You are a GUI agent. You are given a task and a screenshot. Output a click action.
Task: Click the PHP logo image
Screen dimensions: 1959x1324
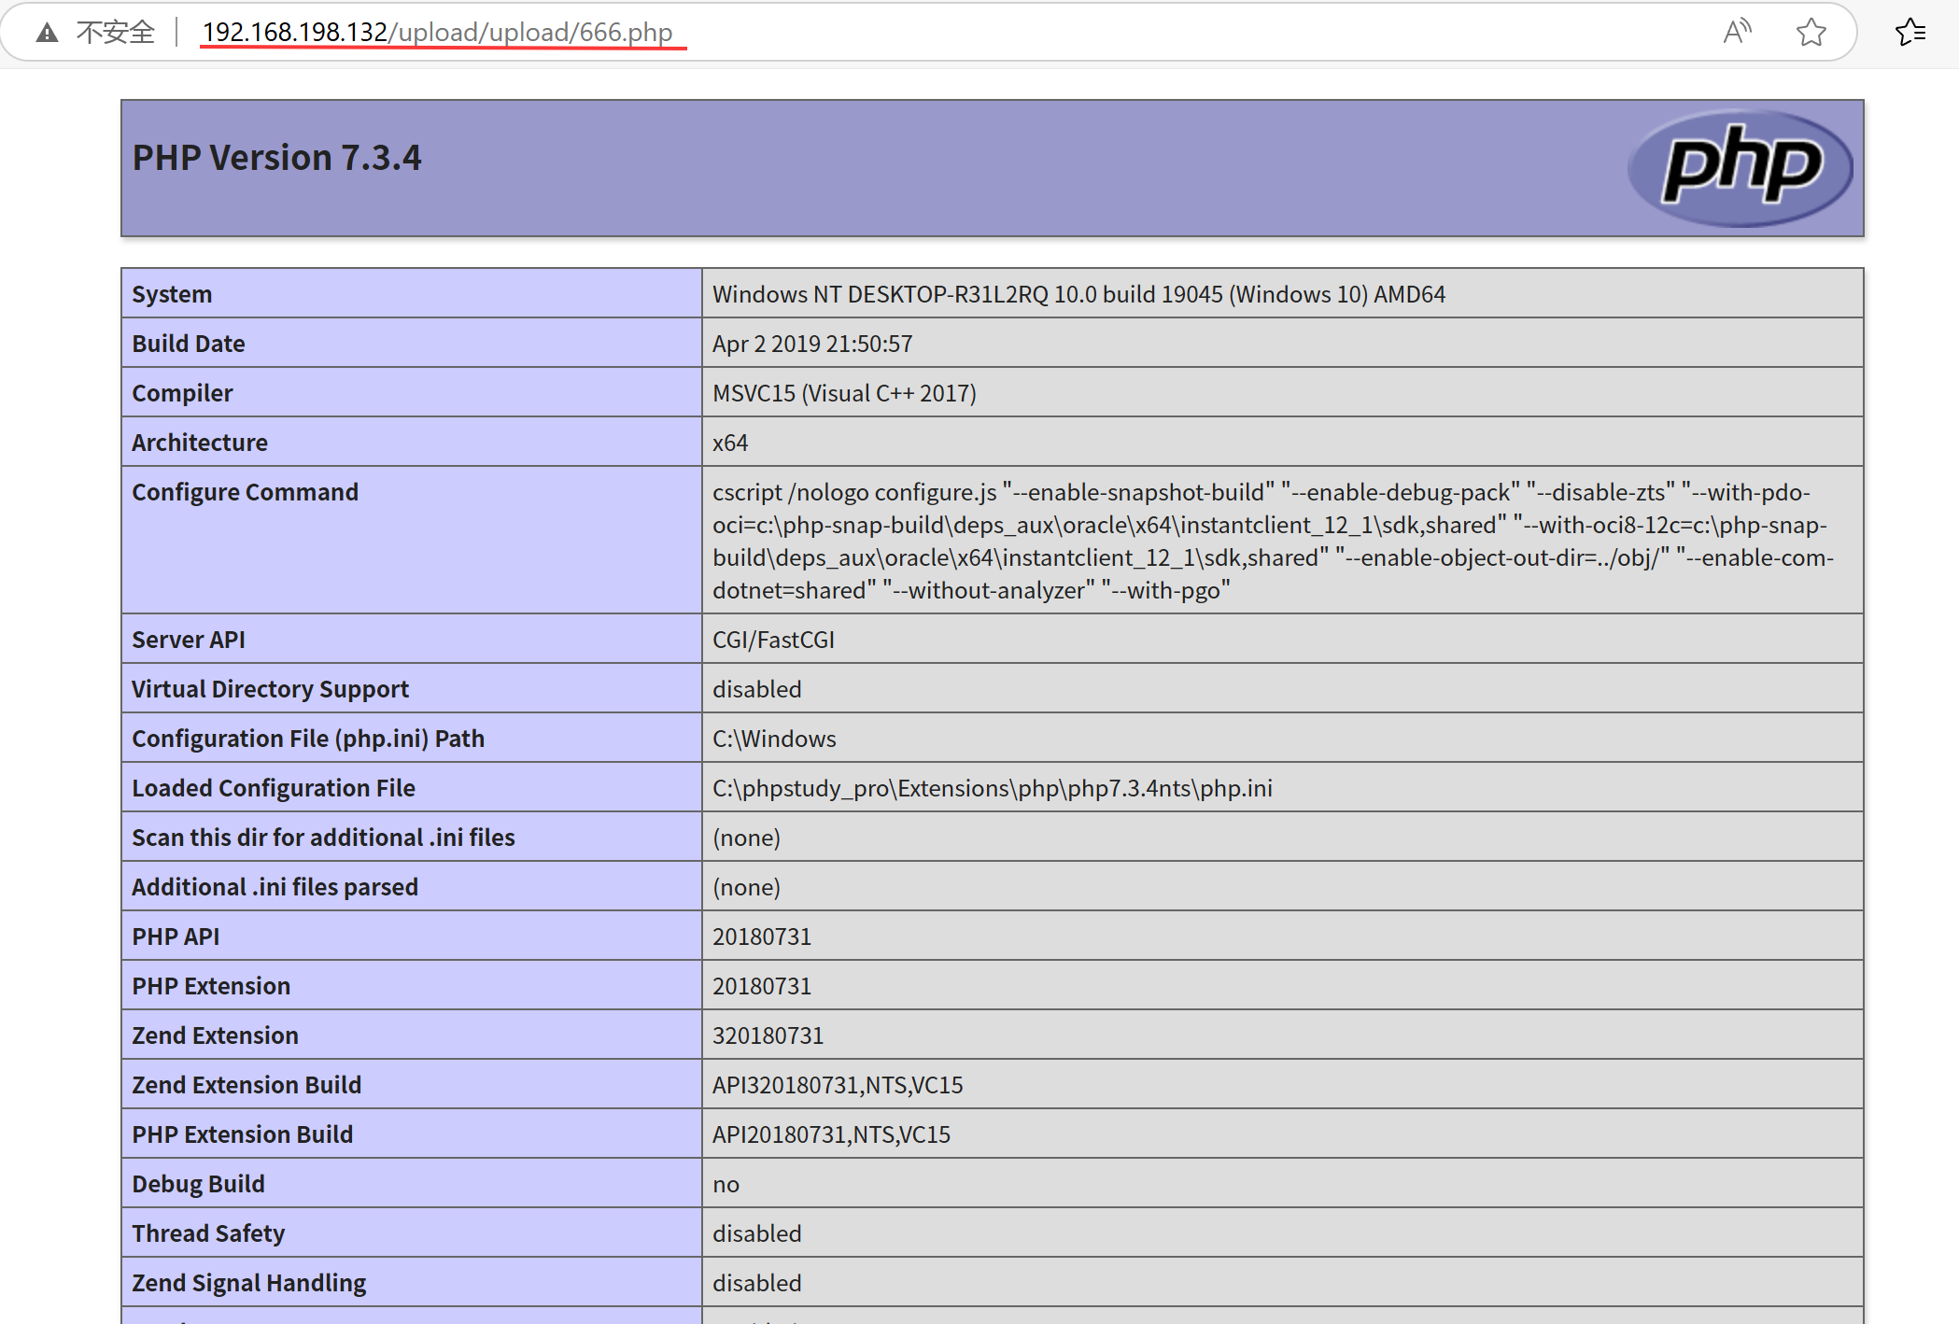pyautogui.click(x=1740, y=168)
